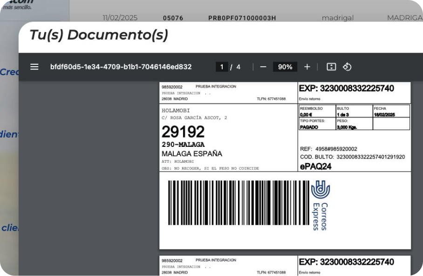Screen dimensions: 423x276
Task: Click the total page count 4 in toolbar
Action: pyautogui.click(x=238, y=67)
